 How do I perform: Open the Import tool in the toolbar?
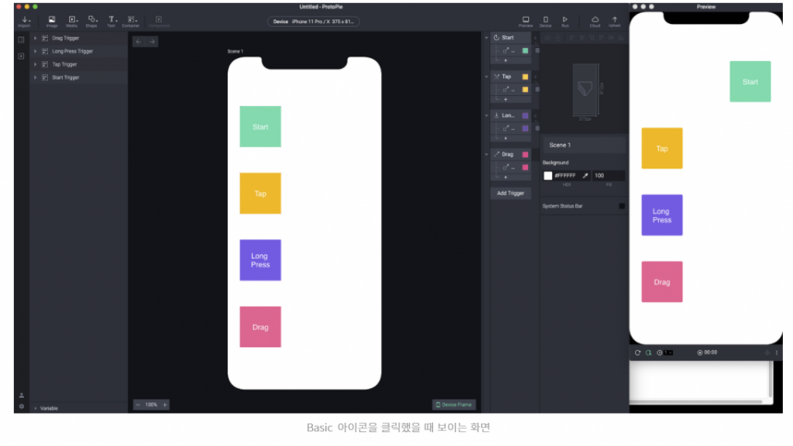tap(24, 21)
